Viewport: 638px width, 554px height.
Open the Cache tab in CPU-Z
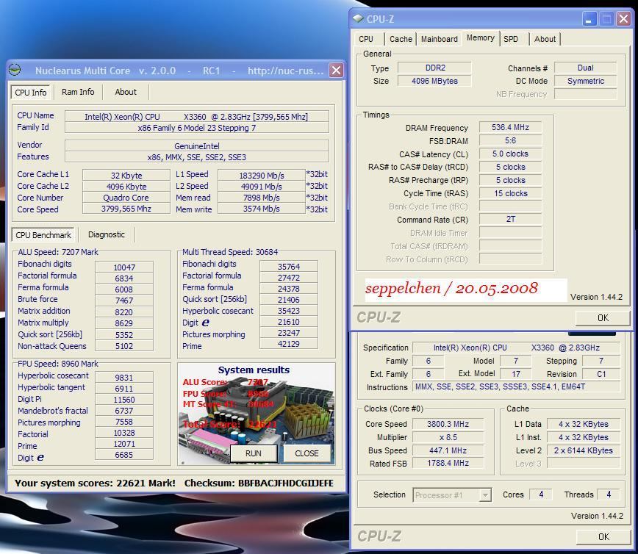[x=401, y=39]
